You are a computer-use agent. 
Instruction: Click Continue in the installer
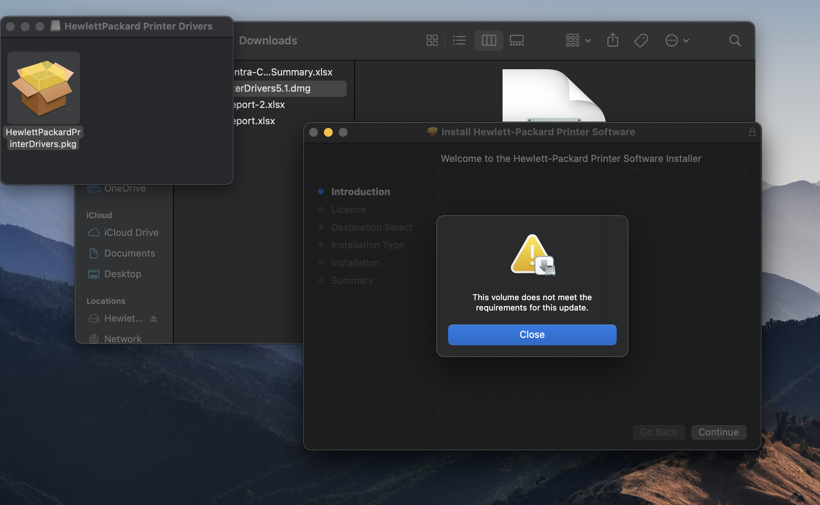(x=718, y=432)
